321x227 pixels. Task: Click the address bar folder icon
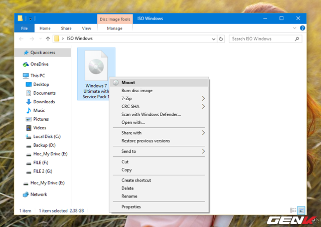click(x=57, y=39)
